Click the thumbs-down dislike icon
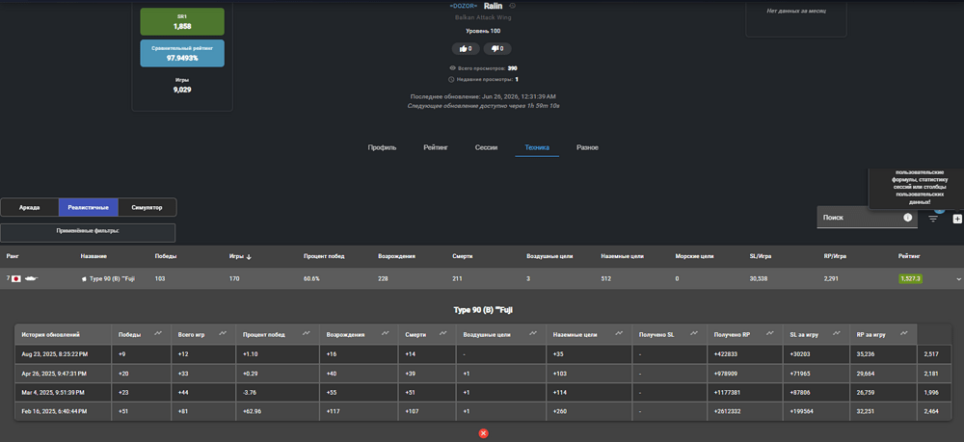 [495, 49]
